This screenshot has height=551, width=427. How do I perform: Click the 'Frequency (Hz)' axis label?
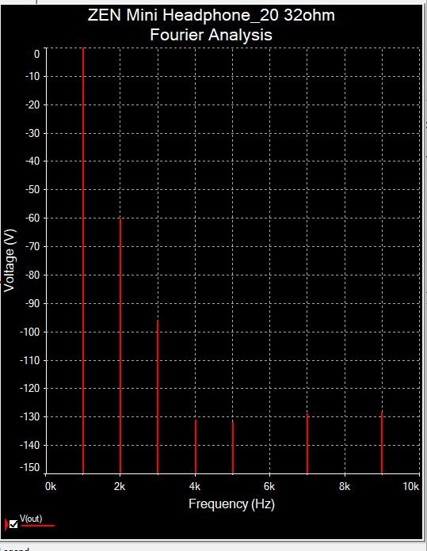coord(231,504)
